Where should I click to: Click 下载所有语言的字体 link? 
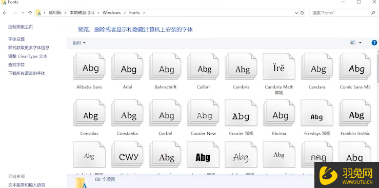coord(27,73)
